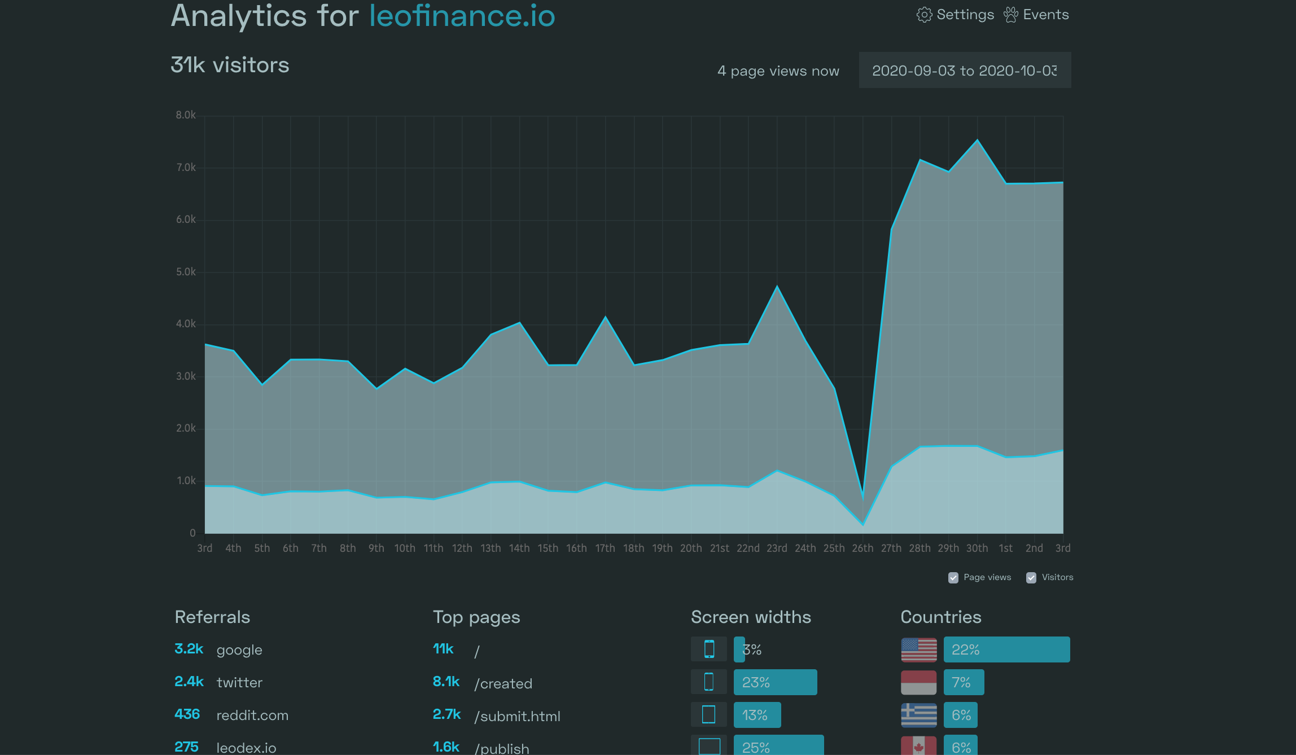Screen dimensions: 1296x755
Task: Select the leodex.io referral row
Action: pyautogui.click(x=225, y=747)
